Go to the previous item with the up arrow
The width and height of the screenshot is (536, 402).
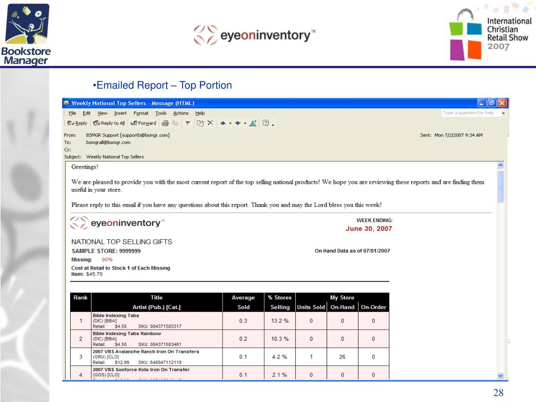point(223,123)
